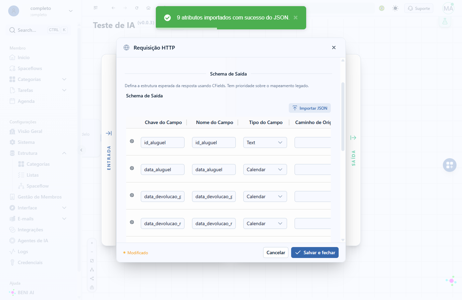Open Integrações in the sidebar

point(26,230)
